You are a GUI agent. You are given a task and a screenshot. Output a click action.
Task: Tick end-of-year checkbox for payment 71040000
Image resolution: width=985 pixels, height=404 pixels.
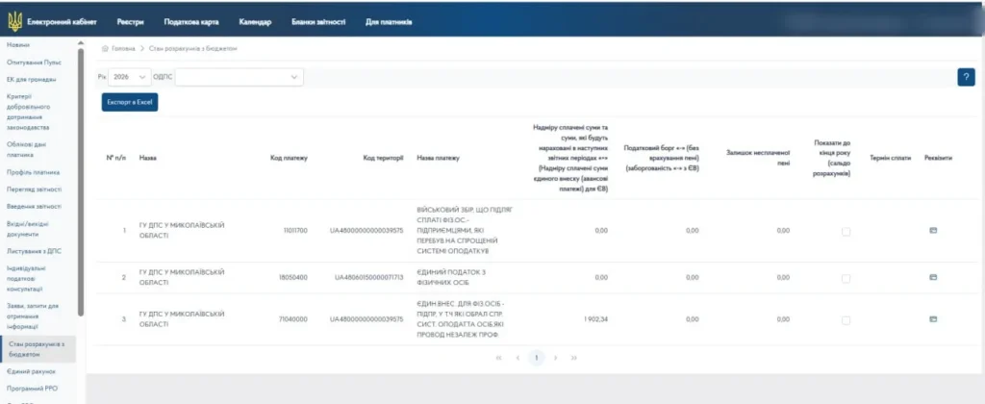tap(846, 319)
